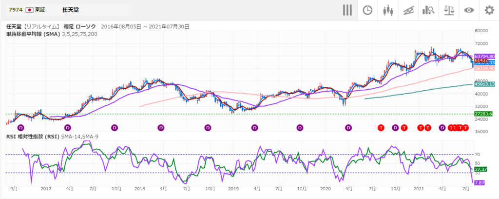Click the T marker near August 2020

(x=381, y=128)
